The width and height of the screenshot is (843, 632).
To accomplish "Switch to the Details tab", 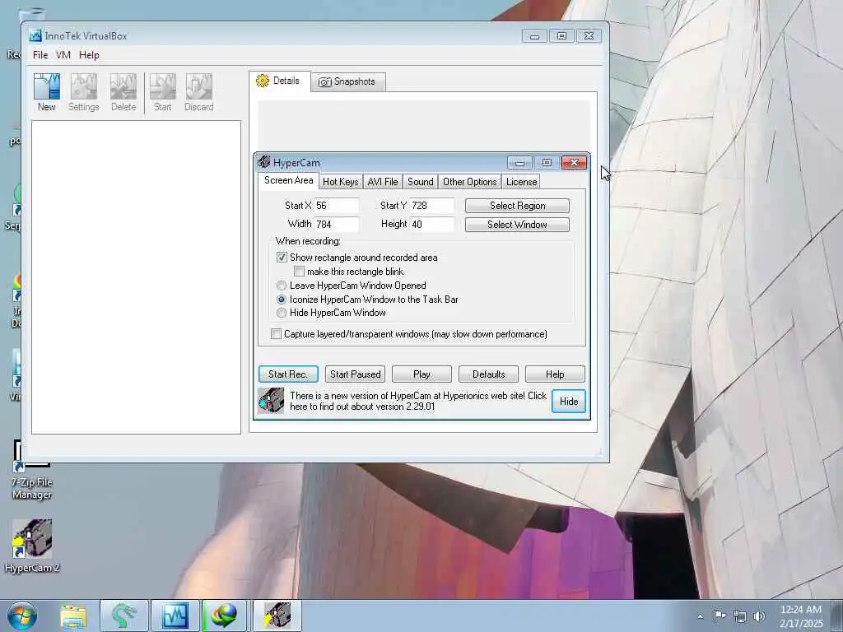I will (x=279, y=81).
